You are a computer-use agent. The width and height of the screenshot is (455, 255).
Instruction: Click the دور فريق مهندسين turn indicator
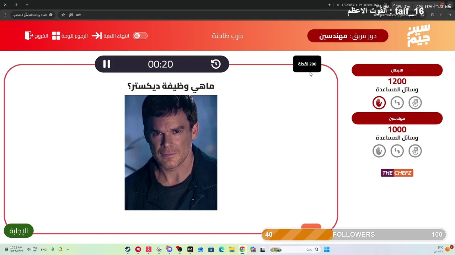(x=348, y=36)
